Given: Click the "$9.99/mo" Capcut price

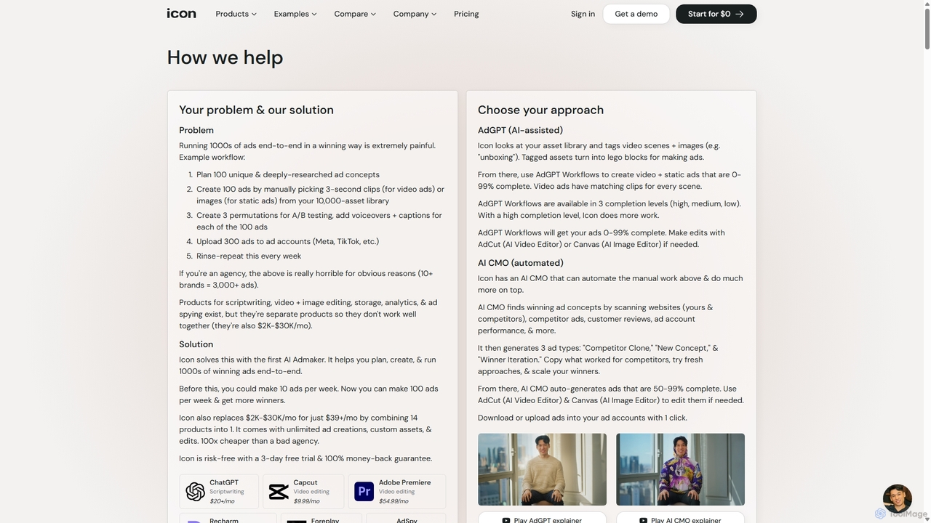Looking at the screenshot, I should coord(306,501).
